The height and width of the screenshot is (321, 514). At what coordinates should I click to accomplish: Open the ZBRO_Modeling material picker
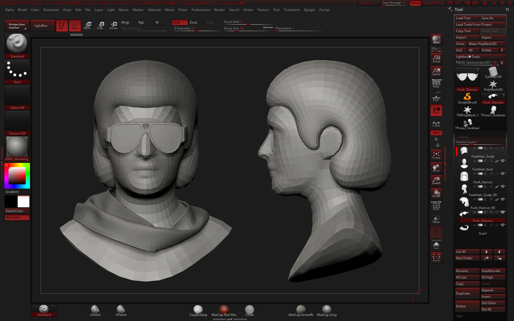pos(17,149)
